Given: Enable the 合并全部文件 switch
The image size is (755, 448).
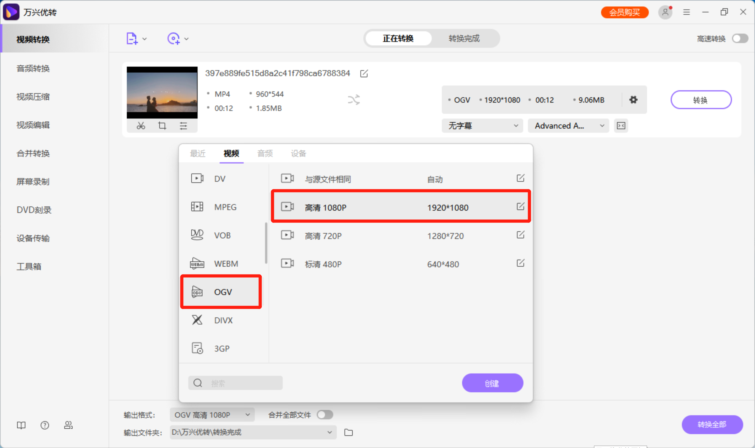Looking at the screenshot, I should 325,415.
